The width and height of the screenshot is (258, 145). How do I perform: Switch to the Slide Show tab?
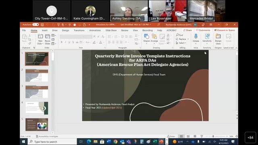click(111, 31)
